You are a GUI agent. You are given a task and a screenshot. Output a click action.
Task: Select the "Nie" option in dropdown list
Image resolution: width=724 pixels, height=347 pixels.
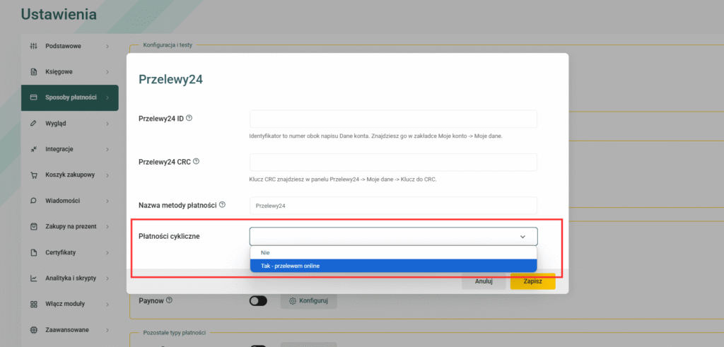(393, 252)
